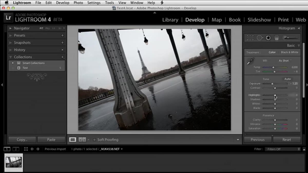
Task: Click the Paste button
Action: tap(51, 140)
